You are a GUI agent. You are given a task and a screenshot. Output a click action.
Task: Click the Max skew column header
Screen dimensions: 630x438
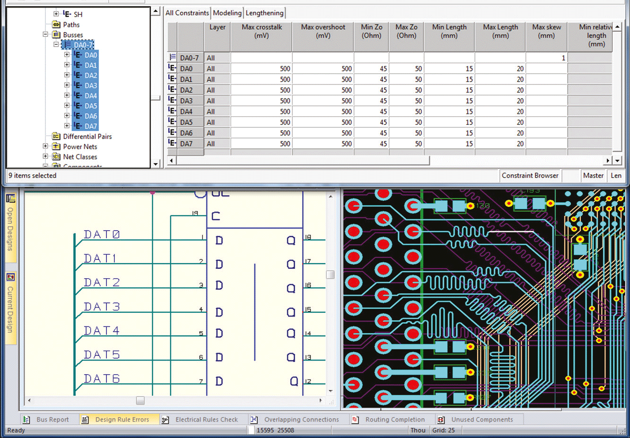[546, 36]
